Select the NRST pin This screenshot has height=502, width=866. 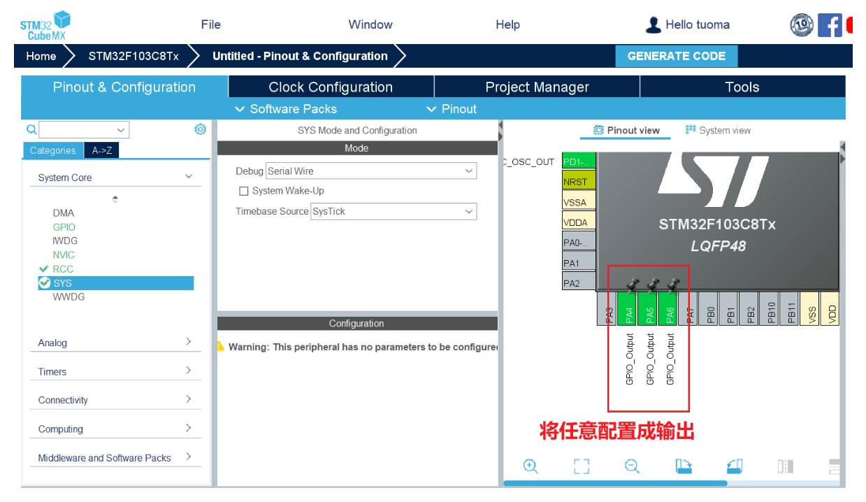pos(579,181)
